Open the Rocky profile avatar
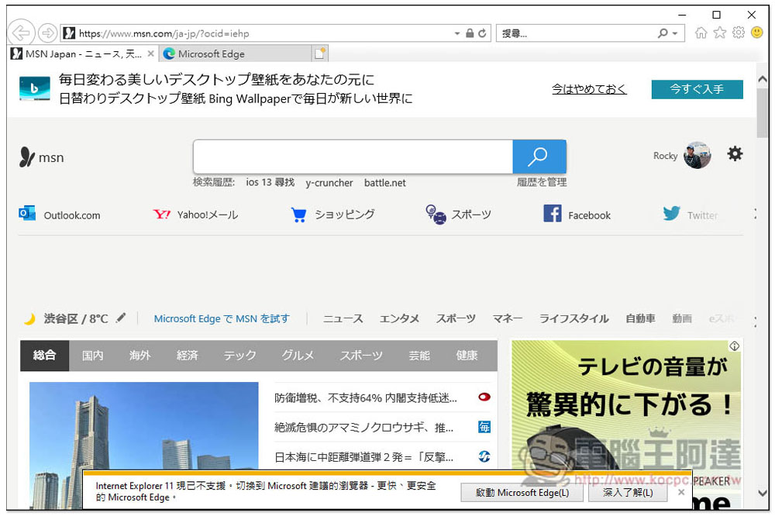The width and height of the screenshot is (775, 516). click(x=697, y=155)
